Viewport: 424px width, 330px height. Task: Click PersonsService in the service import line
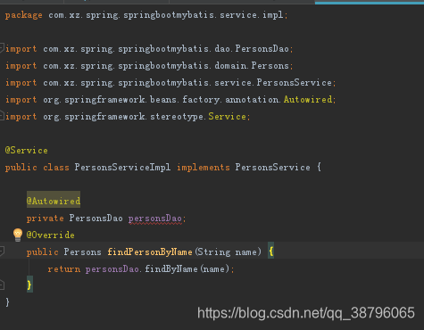coord(294,82)
